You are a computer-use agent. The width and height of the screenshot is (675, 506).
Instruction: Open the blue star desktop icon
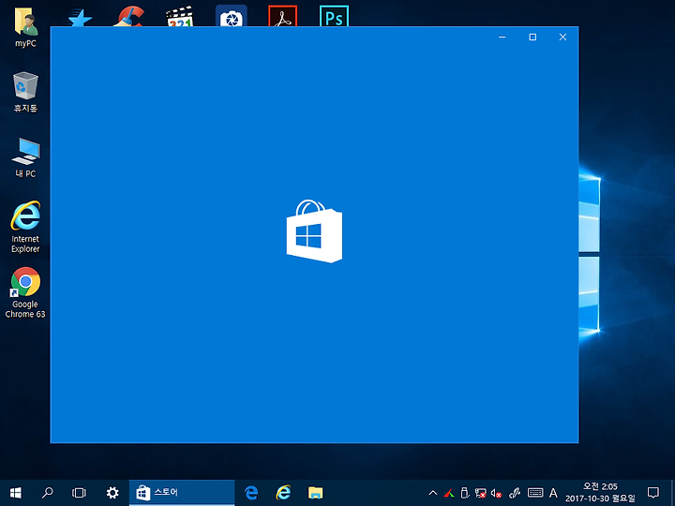(80, 19)
